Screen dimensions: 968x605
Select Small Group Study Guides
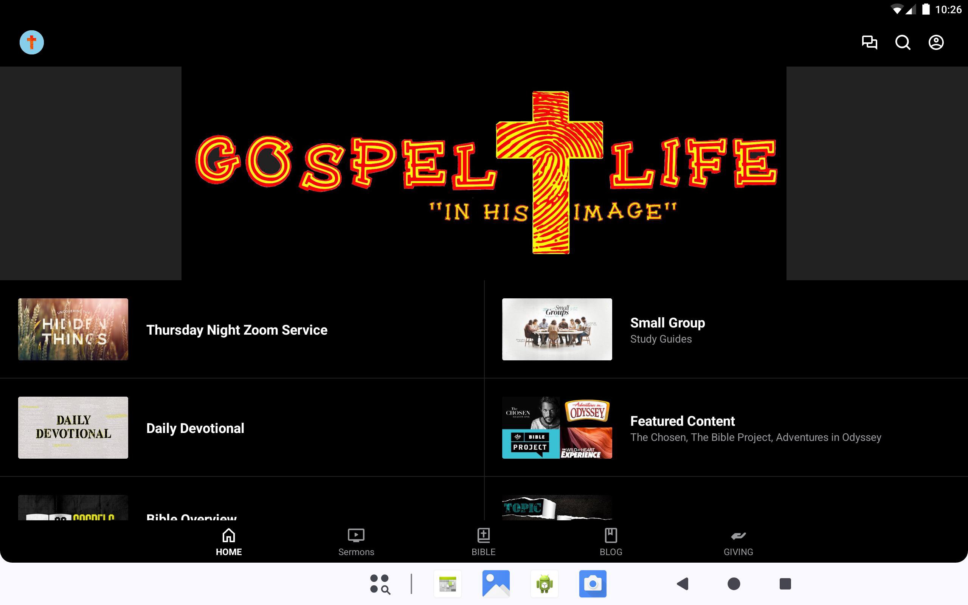coord(726,329)
